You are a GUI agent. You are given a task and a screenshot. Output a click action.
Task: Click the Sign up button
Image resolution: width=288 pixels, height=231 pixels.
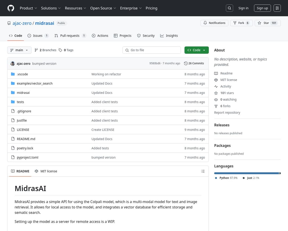point(262,8)
